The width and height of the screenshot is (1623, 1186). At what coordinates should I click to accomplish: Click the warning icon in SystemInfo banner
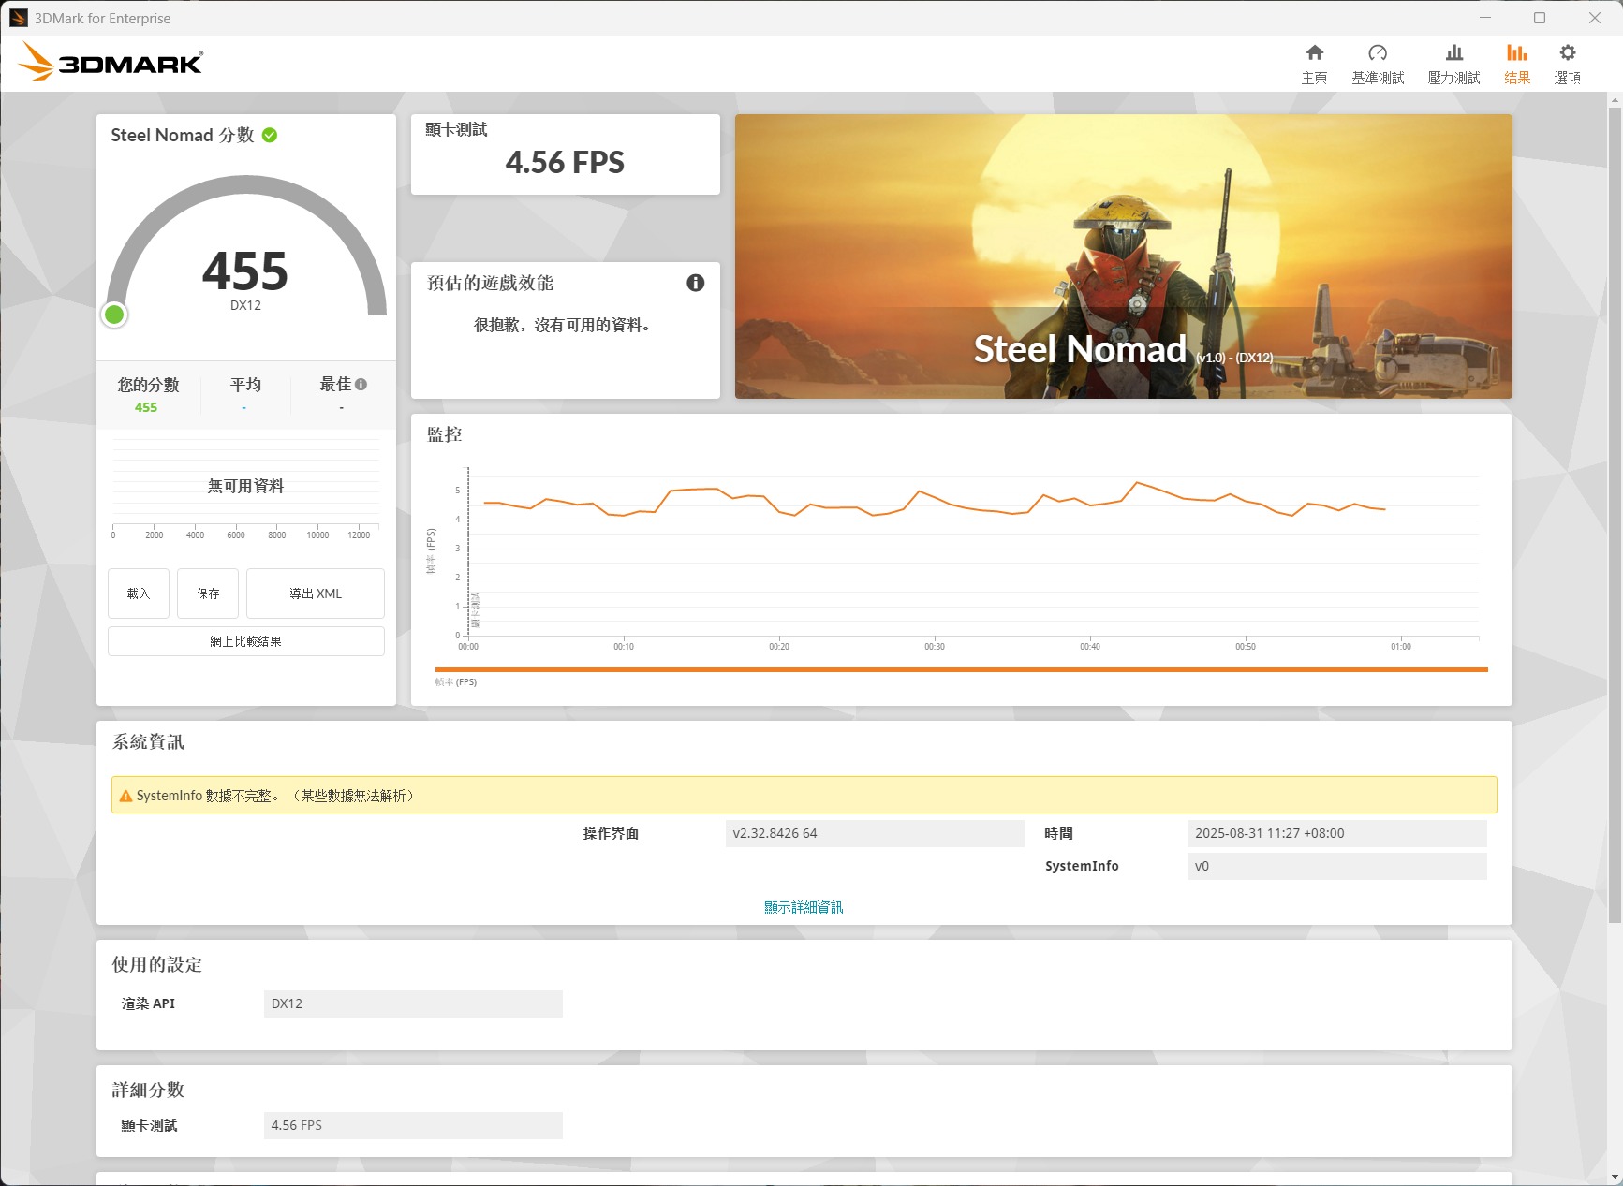tap(126, 796)
